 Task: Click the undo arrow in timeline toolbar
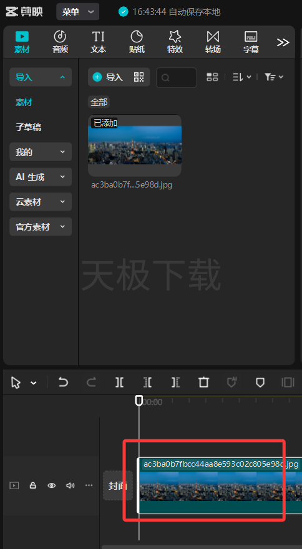pos(63,382)
